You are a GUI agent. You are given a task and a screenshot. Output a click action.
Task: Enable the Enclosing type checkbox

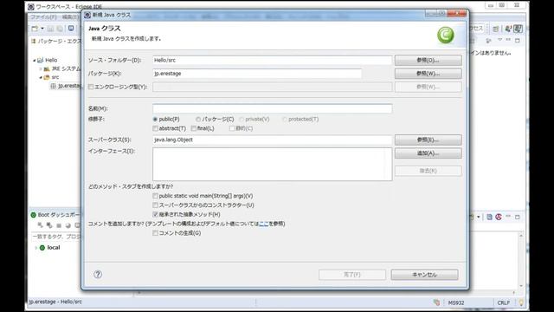tap(91, 87)
